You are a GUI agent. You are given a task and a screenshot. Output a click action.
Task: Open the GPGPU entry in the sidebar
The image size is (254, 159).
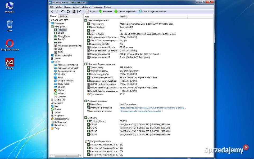tap(61, 87)
